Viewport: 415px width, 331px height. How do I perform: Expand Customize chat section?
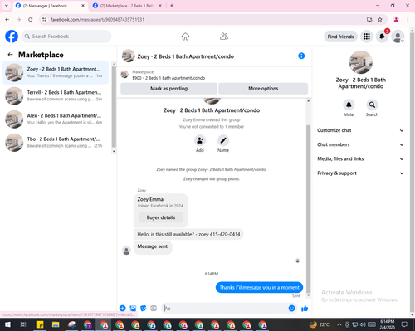[360, 130]
